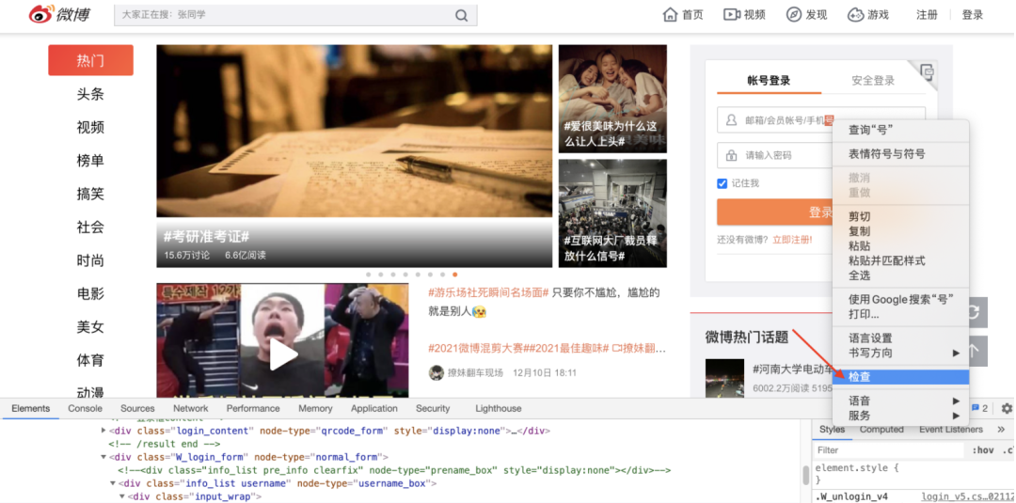Open 游戏 gamepad icon link
Viewport: 1016px width, 503px height.
point(868,15)
